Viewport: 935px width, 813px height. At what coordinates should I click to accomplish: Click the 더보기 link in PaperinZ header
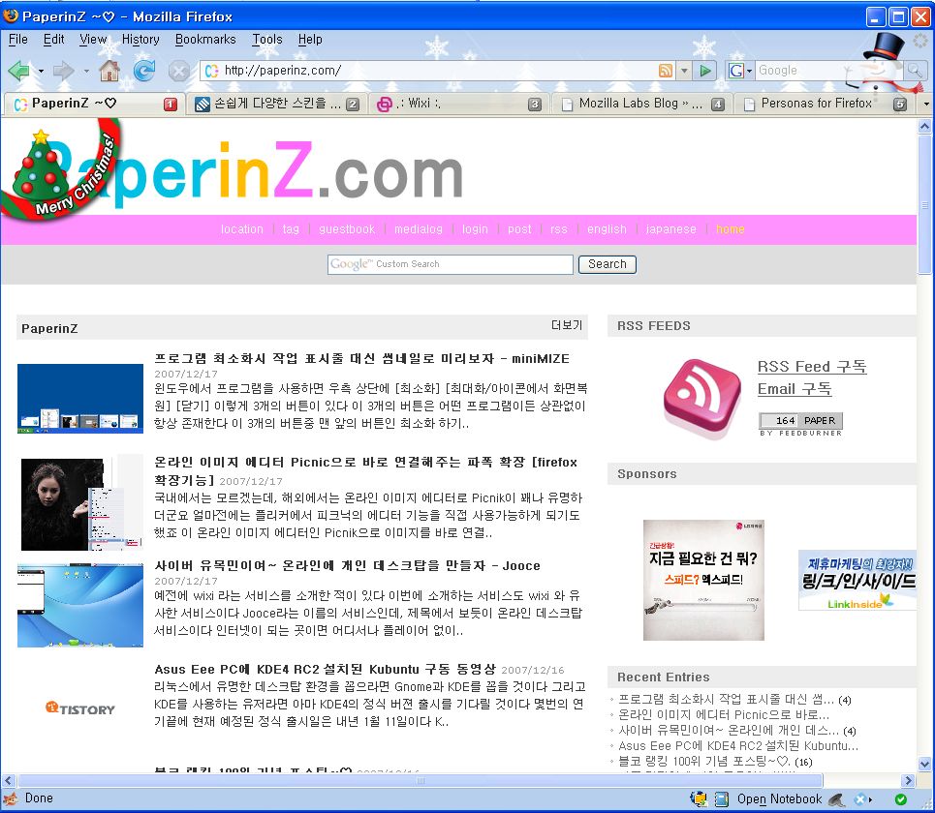[x=566, y=325]
